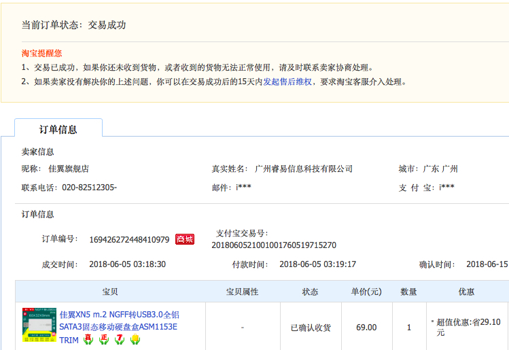
Task: Click the 订单编号 label
Action: tap(60, 239)
